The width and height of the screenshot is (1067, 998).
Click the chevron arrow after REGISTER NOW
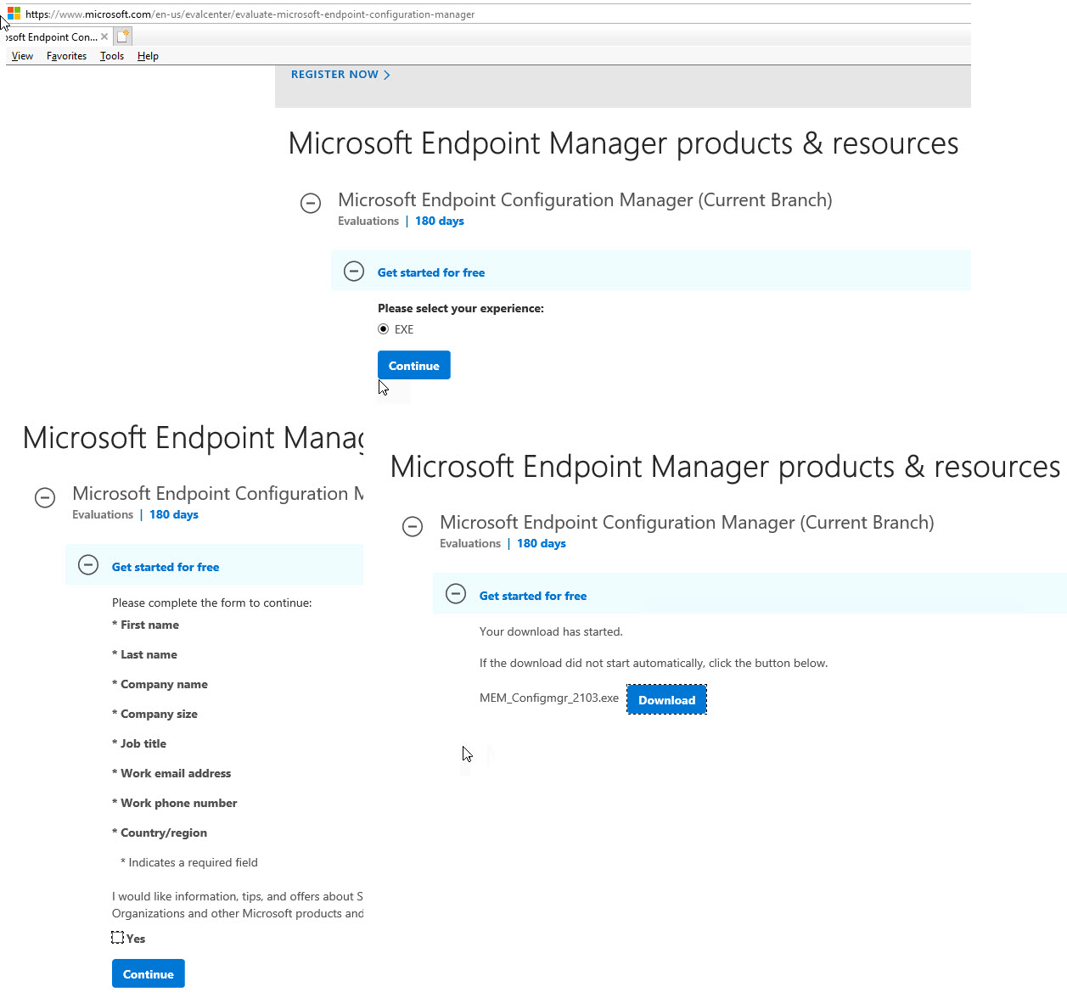[388, 75]
